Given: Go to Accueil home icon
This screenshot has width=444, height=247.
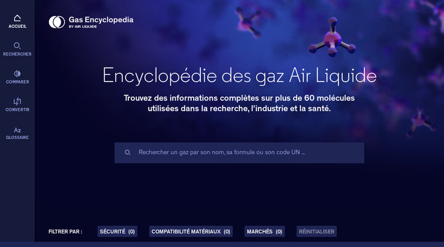Looking at the screenshot, I should click(17, 19).
